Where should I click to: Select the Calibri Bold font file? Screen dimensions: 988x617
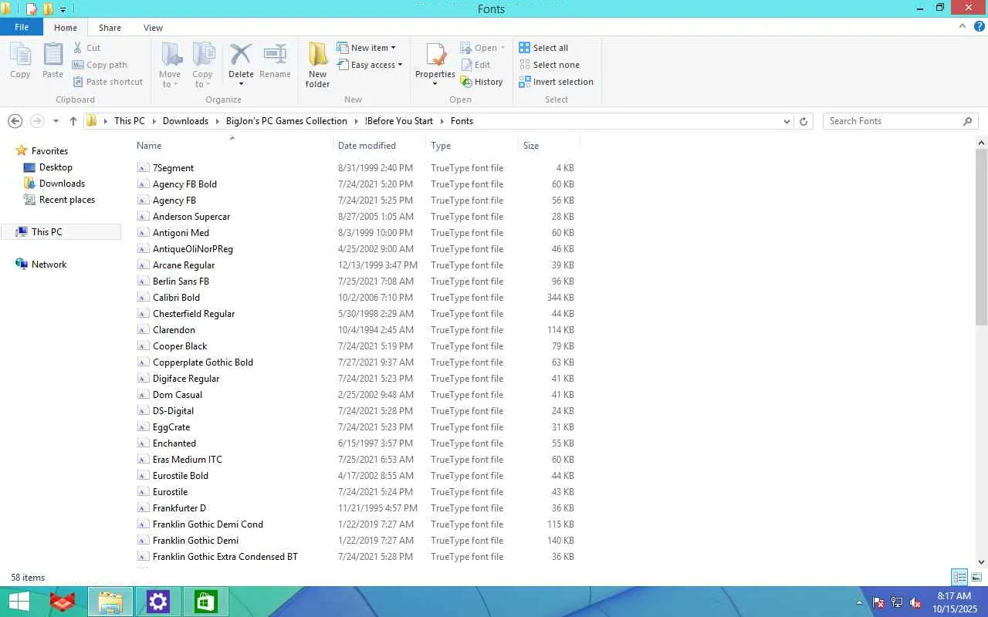176,298
